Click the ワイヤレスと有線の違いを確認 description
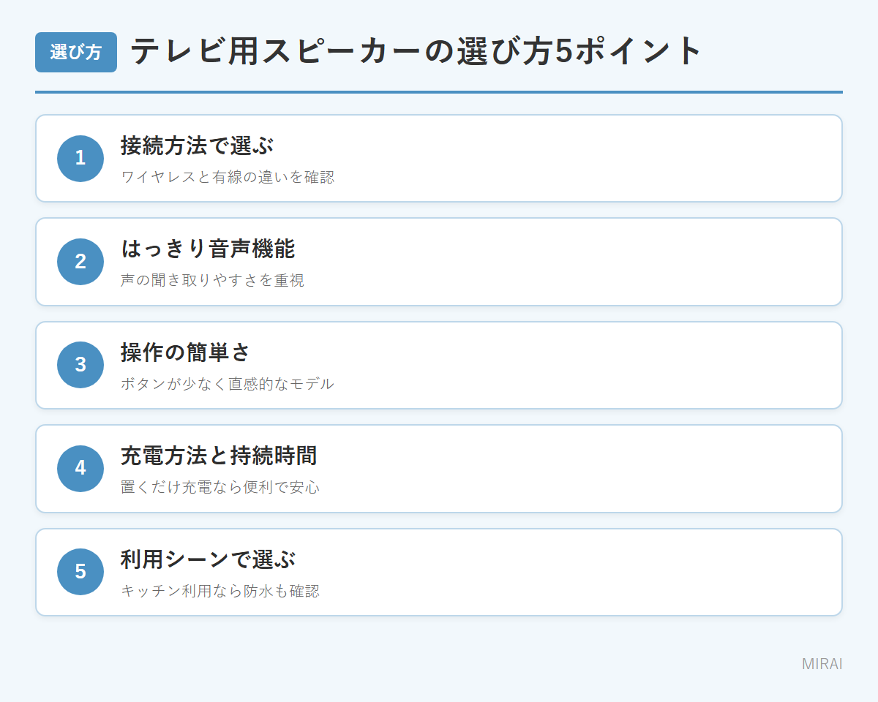The image size is (878, 702). [x=228, y=177]
